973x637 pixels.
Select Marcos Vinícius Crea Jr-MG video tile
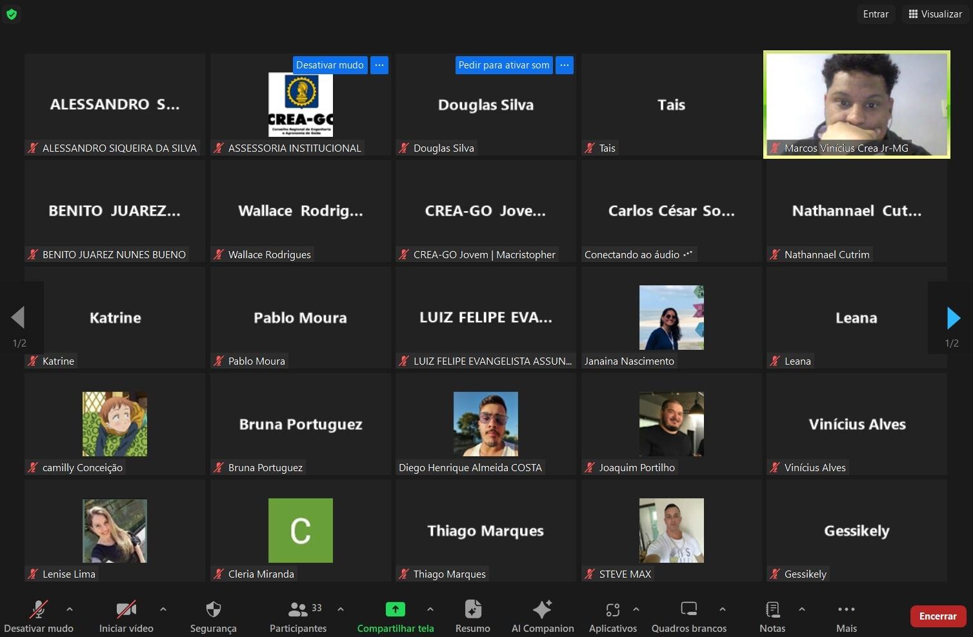857,105
